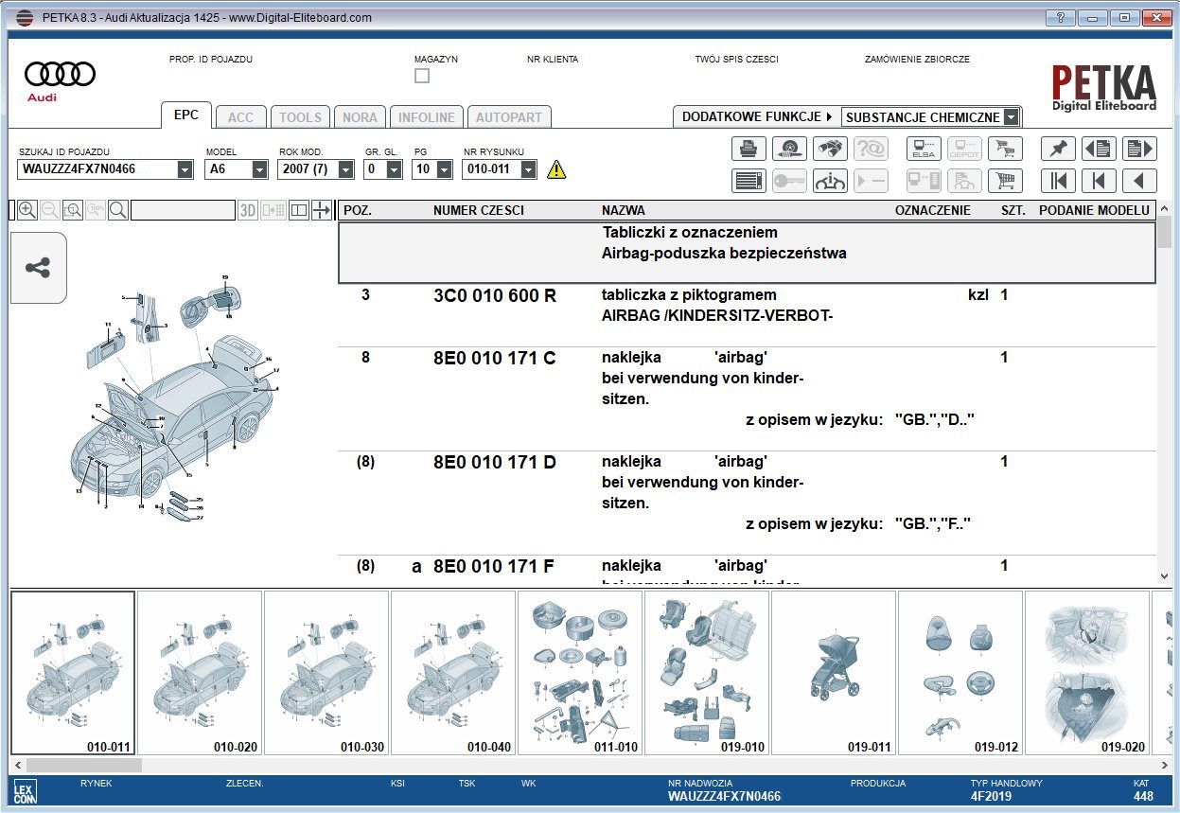Jump to first page using double-bar arrow
The image size is (1180, 813).
tap(1058, 180)
